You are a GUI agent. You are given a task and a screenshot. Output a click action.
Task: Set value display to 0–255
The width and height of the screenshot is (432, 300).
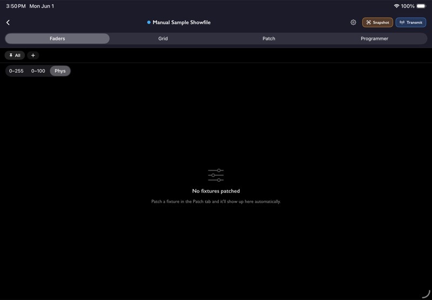[x=16, y=71]
